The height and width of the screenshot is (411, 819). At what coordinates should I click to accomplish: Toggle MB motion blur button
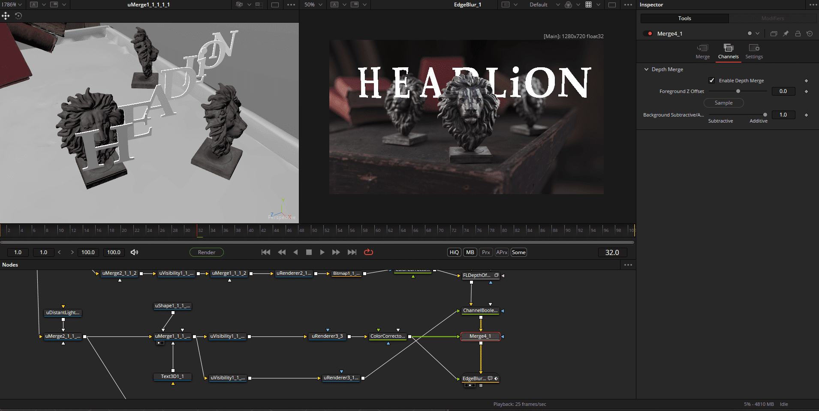(470, 252)
